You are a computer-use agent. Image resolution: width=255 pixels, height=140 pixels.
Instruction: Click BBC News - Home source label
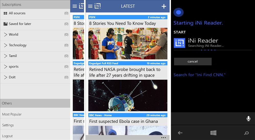pos(100,115)
